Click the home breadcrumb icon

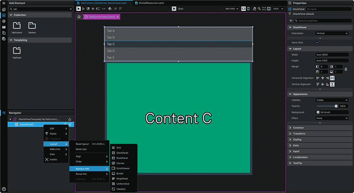pos(79,17)
